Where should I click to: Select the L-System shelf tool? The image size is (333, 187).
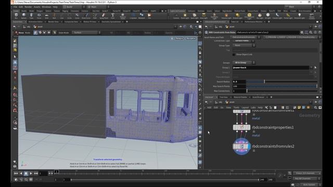[133, 16]
